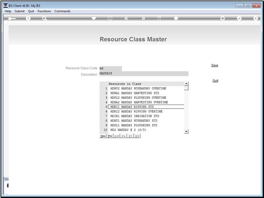264x198 pixels.
Task: Click the checkmark submit icon in toolbar
Action: click(x=239, y=18)
